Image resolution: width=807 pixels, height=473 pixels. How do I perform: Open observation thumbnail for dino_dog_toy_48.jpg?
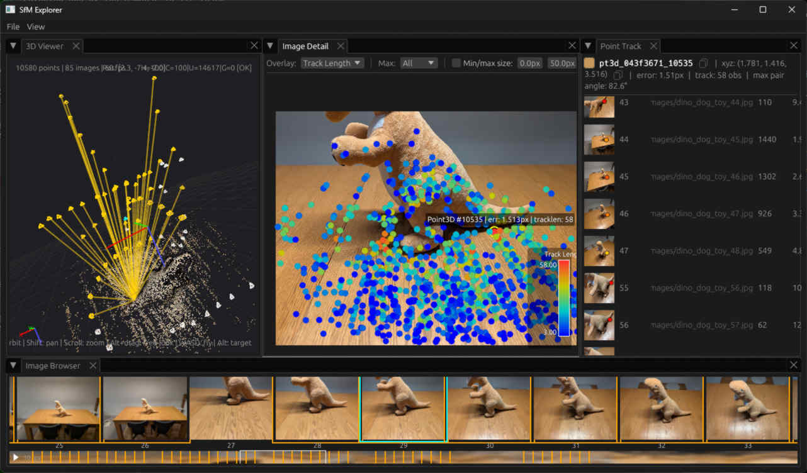point(599,251)
